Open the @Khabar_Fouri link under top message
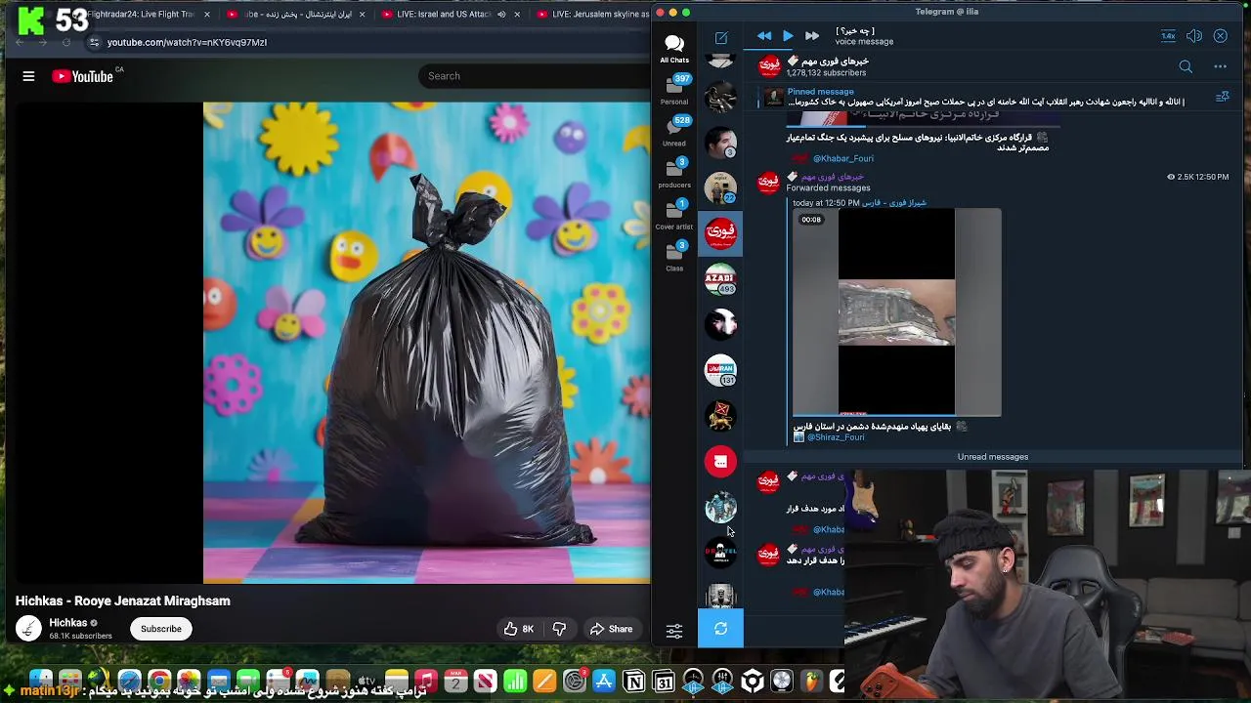 (843, 158)
